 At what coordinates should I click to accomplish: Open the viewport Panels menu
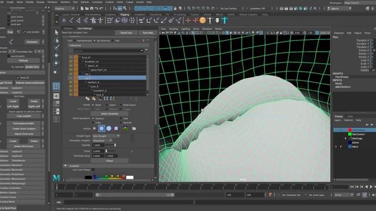(219, 29)
